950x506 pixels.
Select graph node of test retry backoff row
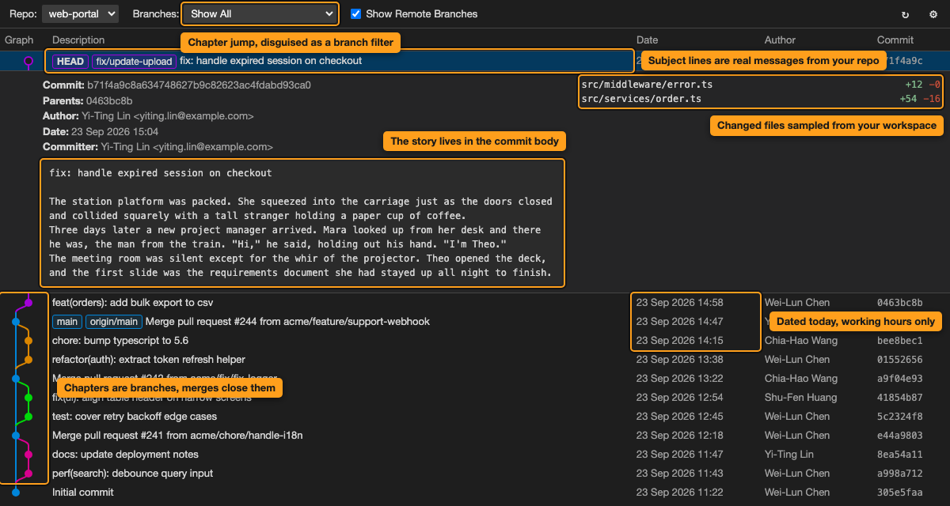pos(28,417)
